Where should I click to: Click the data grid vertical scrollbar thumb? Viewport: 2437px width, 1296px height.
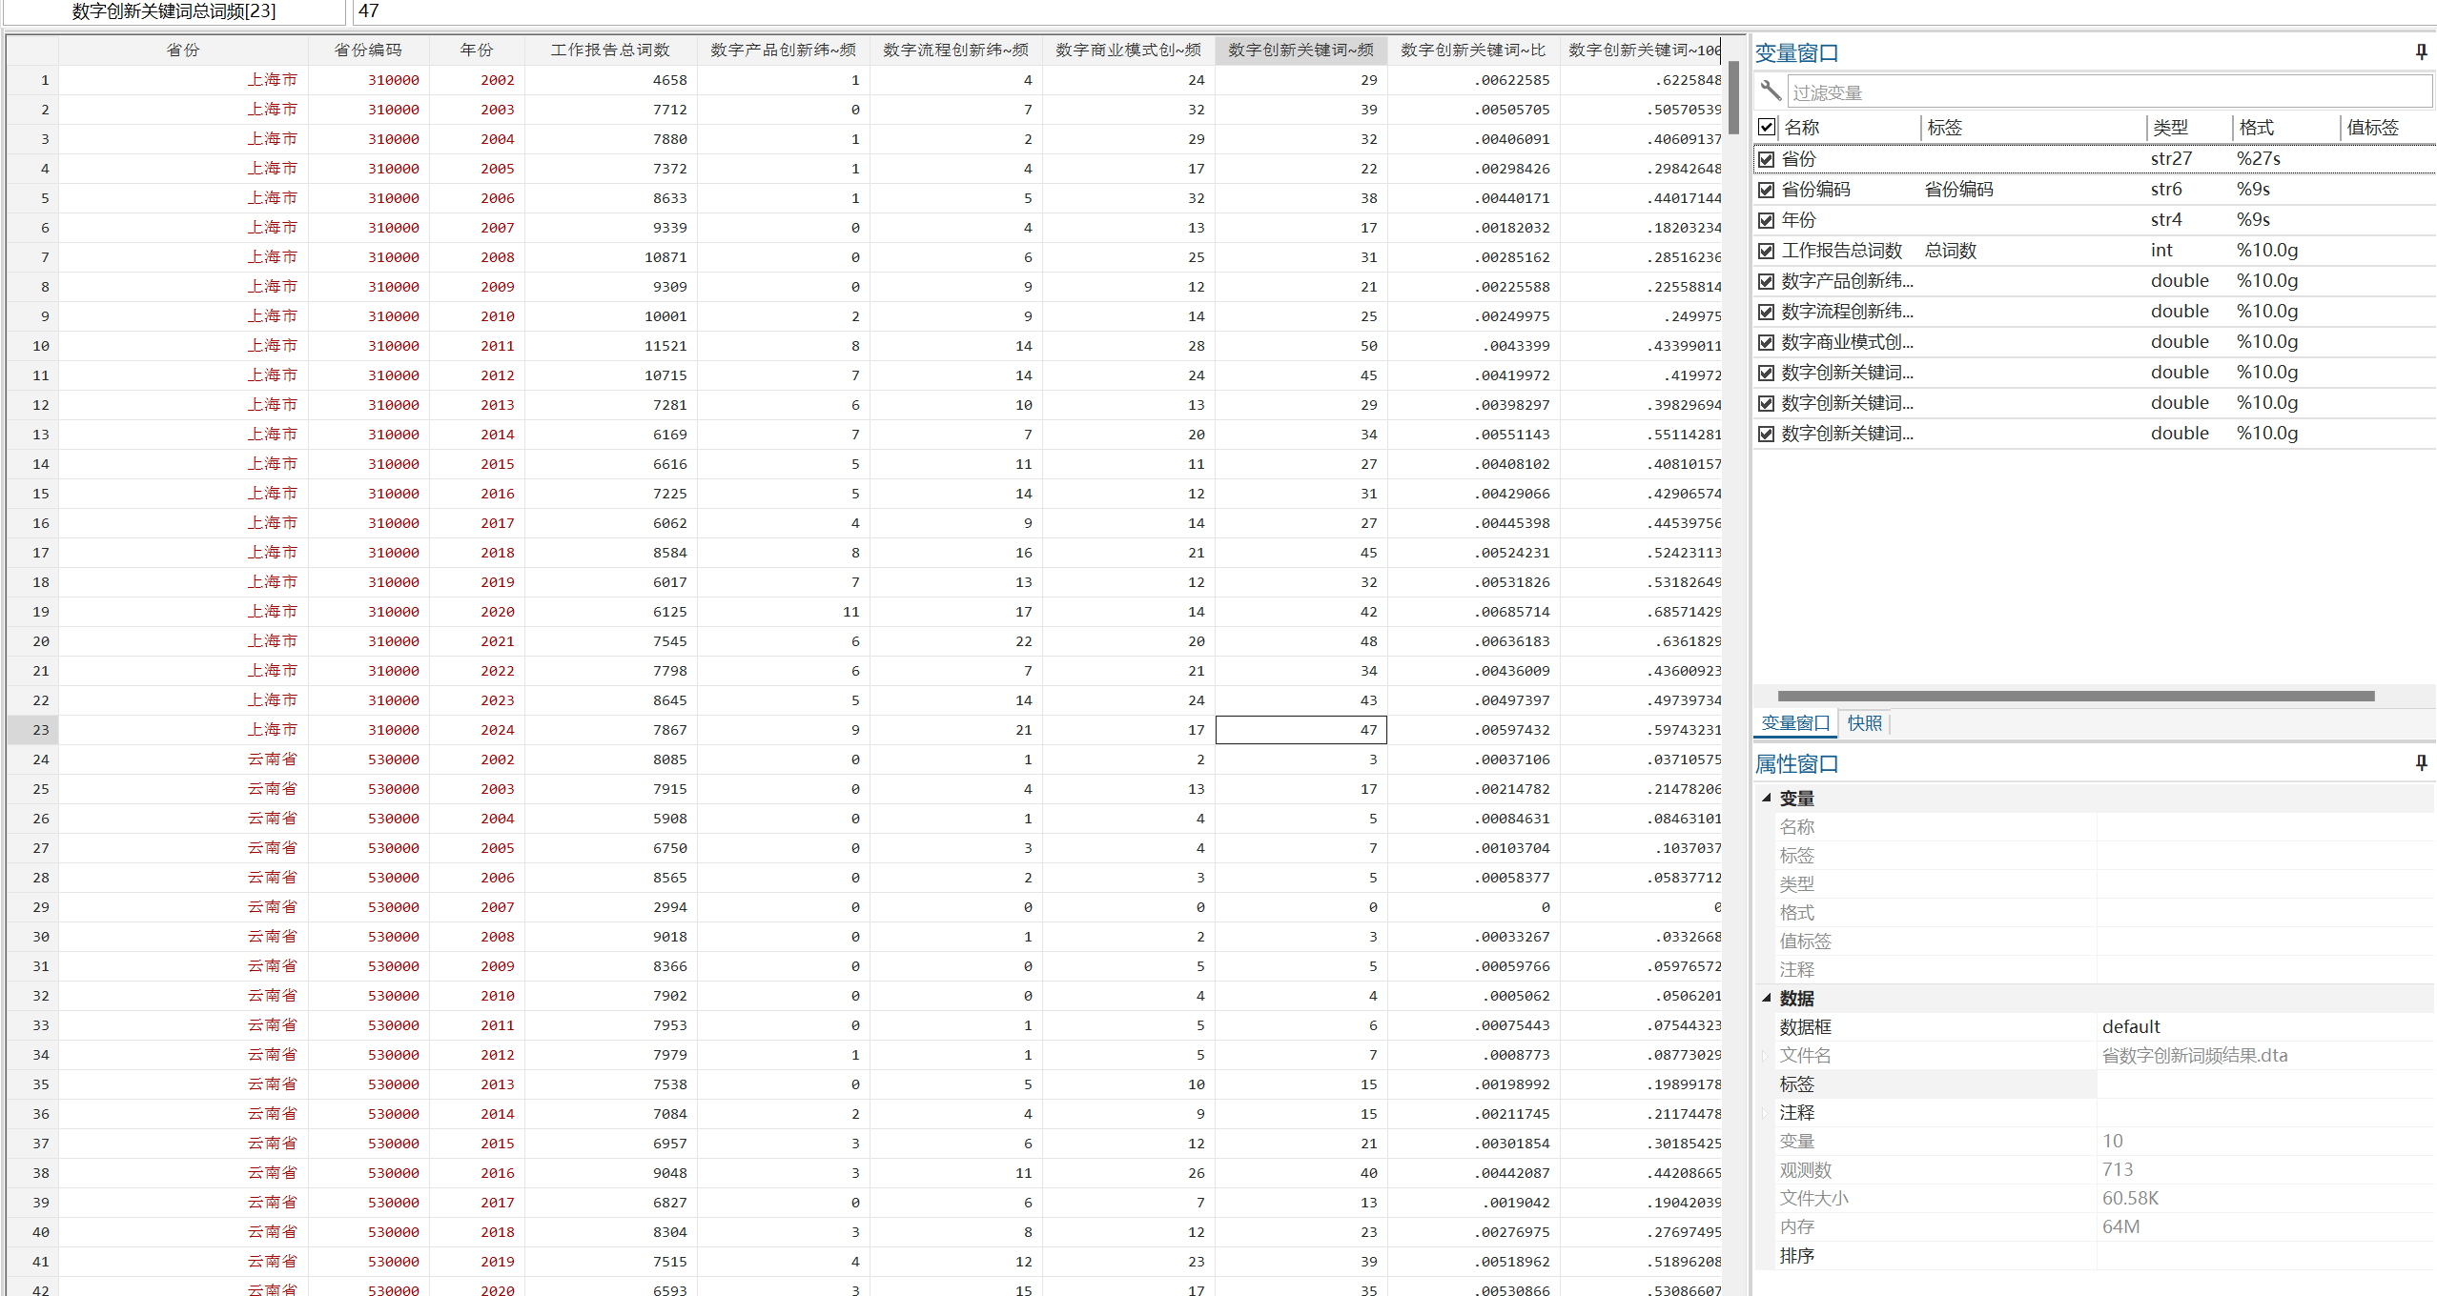[1733, 97]
